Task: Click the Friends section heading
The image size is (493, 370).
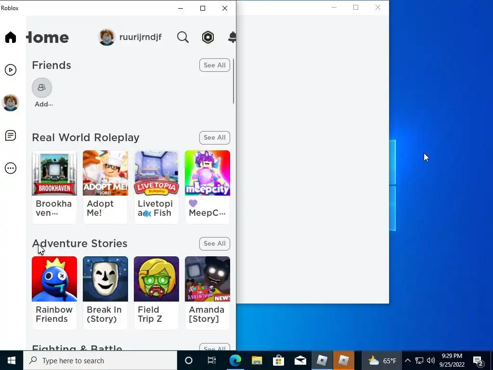Action: point(52,65)
